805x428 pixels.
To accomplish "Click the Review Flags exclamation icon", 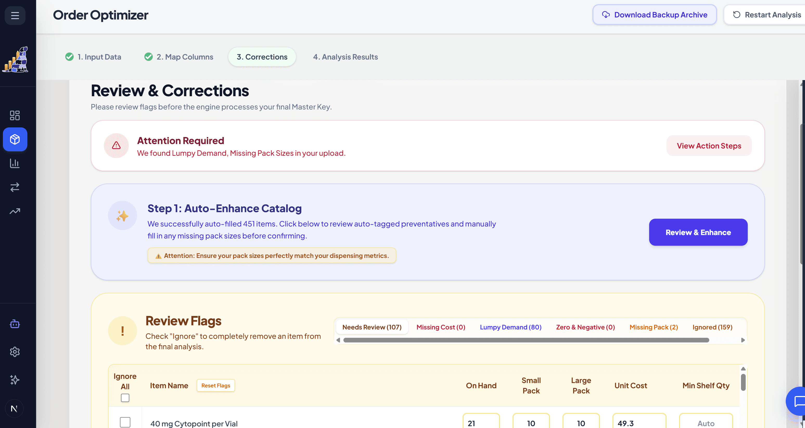I will tap(123, 330).
